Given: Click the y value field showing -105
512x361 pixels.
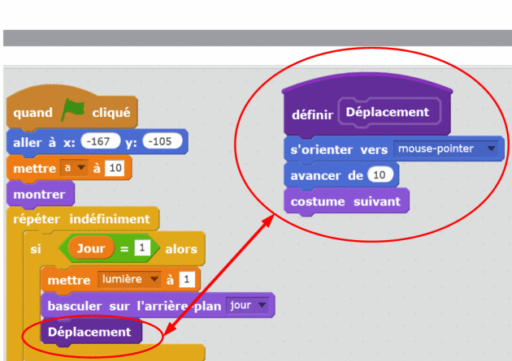Looking at the screenshot, I should click(162, 141).
